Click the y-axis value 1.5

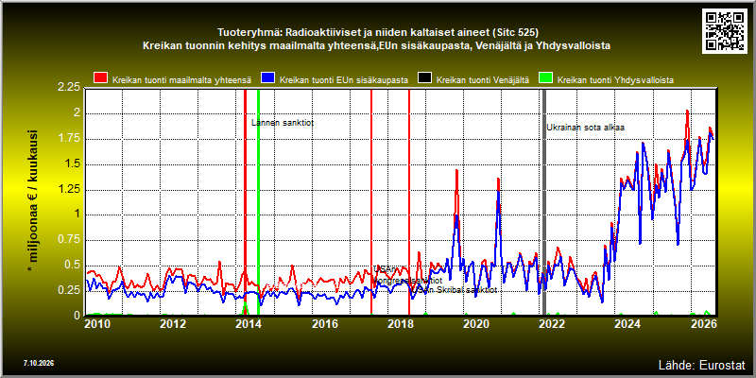73,163
